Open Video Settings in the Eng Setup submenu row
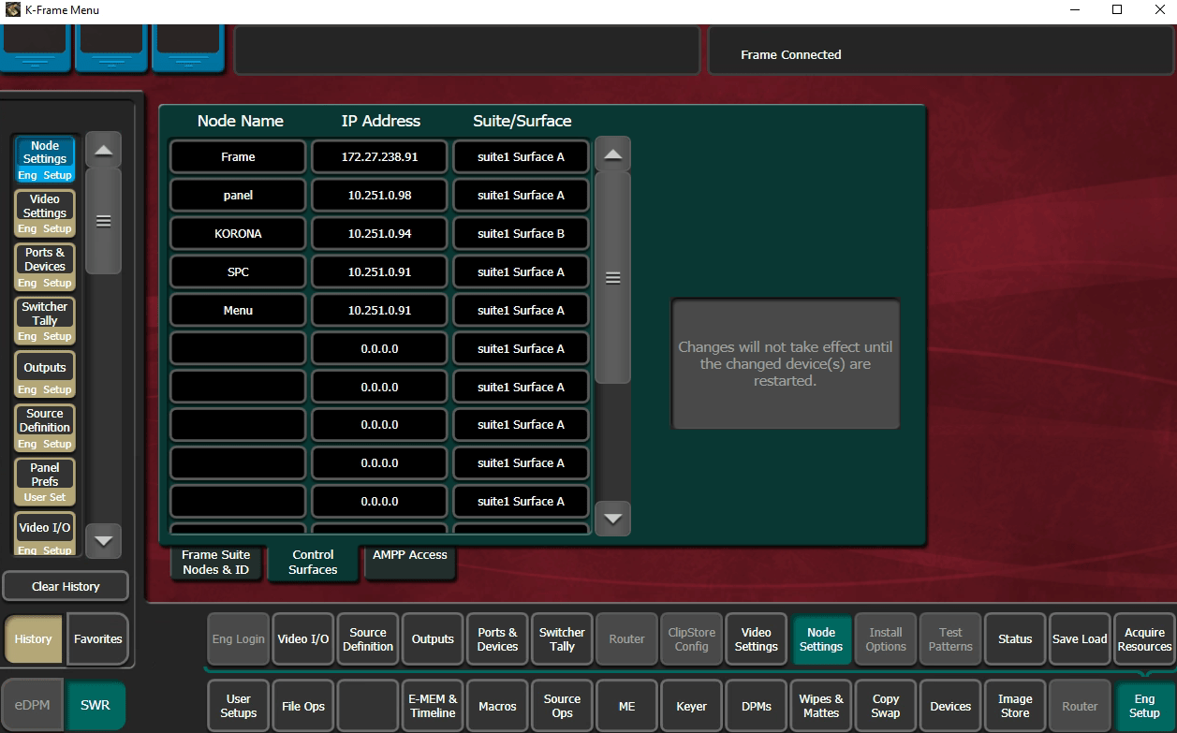 click(x=757, y=639)
